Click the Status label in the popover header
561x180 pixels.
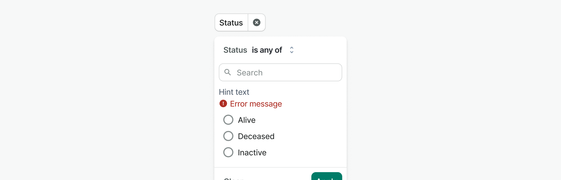click(x=235, y=50)
